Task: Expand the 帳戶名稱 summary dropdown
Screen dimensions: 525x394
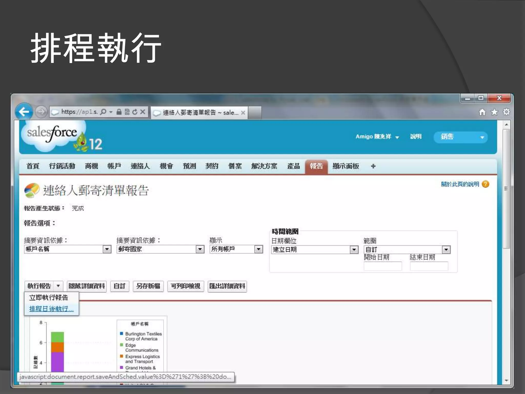Action: [107, 249]
